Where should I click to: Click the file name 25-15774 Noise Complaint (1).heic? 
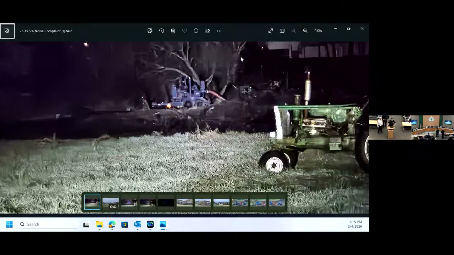coord(46,31)
